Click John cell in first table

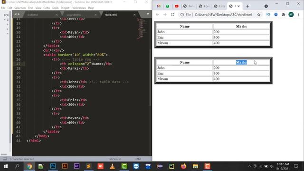(185, 32)
